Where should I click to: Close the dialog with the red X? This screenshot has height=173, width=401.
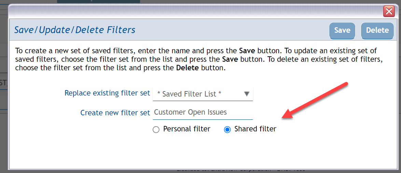389,12
